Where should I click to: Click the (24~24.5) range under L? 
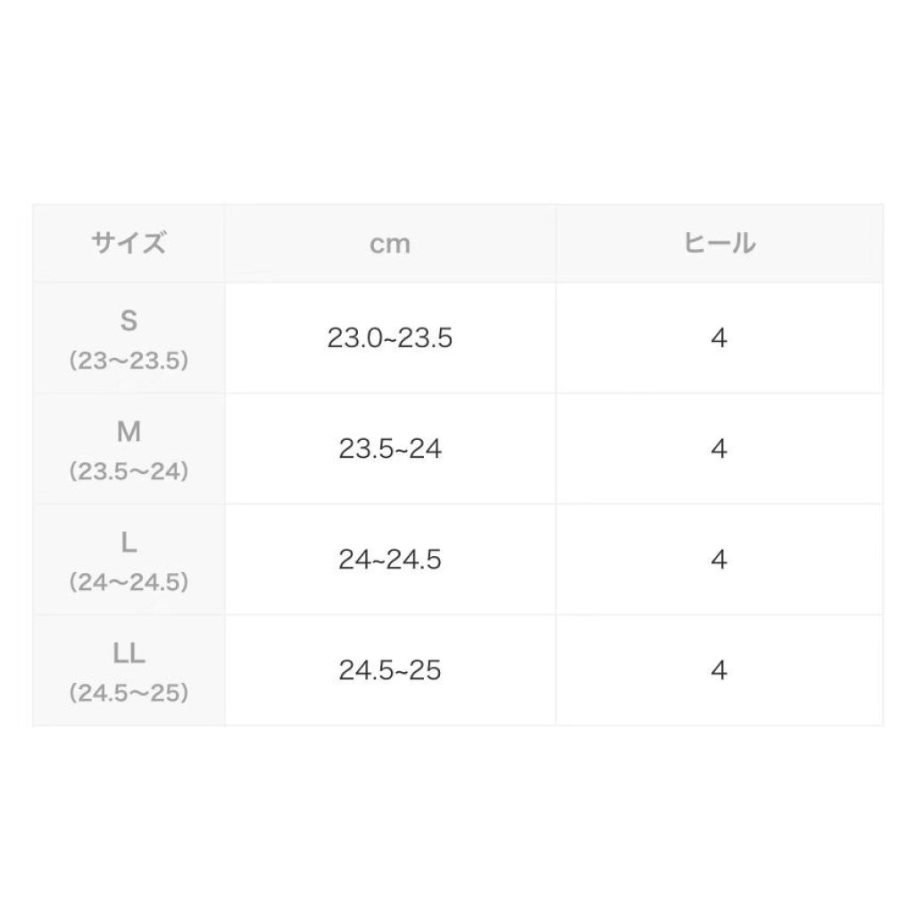pyautogui.click(x=129, y=582)
